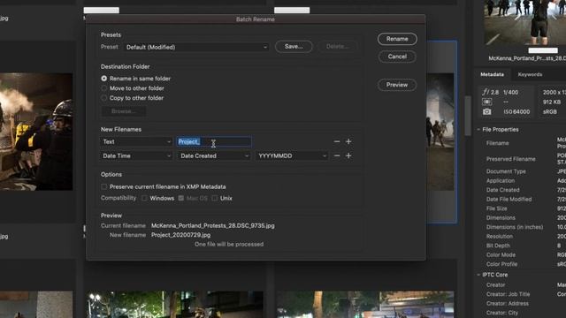Switch to the Keywords tab

(x=530, y=74)
